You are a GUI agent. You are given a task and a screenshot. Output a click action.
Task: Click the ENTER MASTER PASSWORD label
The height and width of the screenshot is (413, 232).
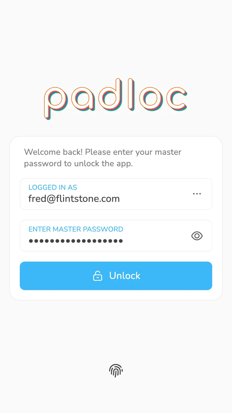point(76,229)
